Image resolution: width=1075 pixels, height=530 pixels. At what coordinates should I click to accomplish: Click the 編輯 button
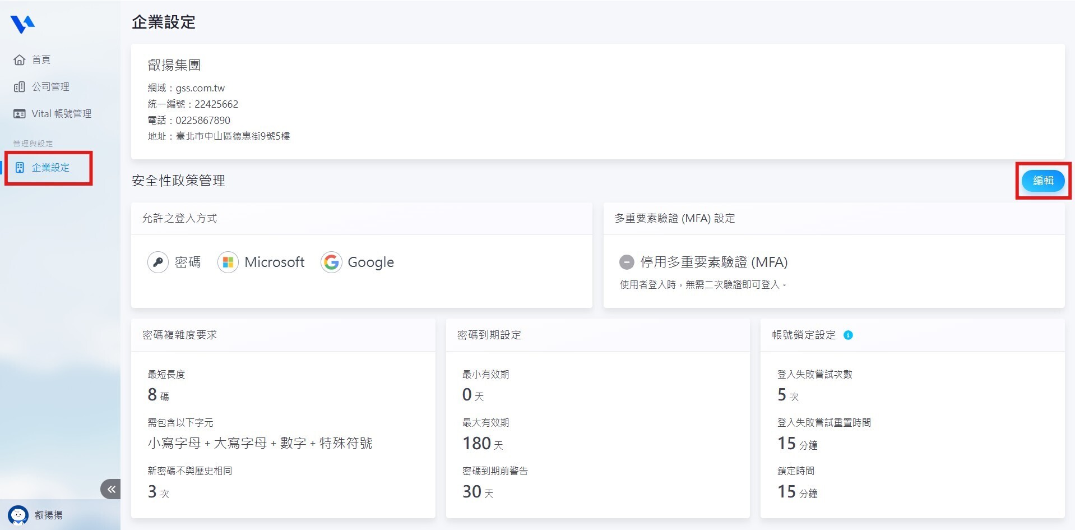1042,181
